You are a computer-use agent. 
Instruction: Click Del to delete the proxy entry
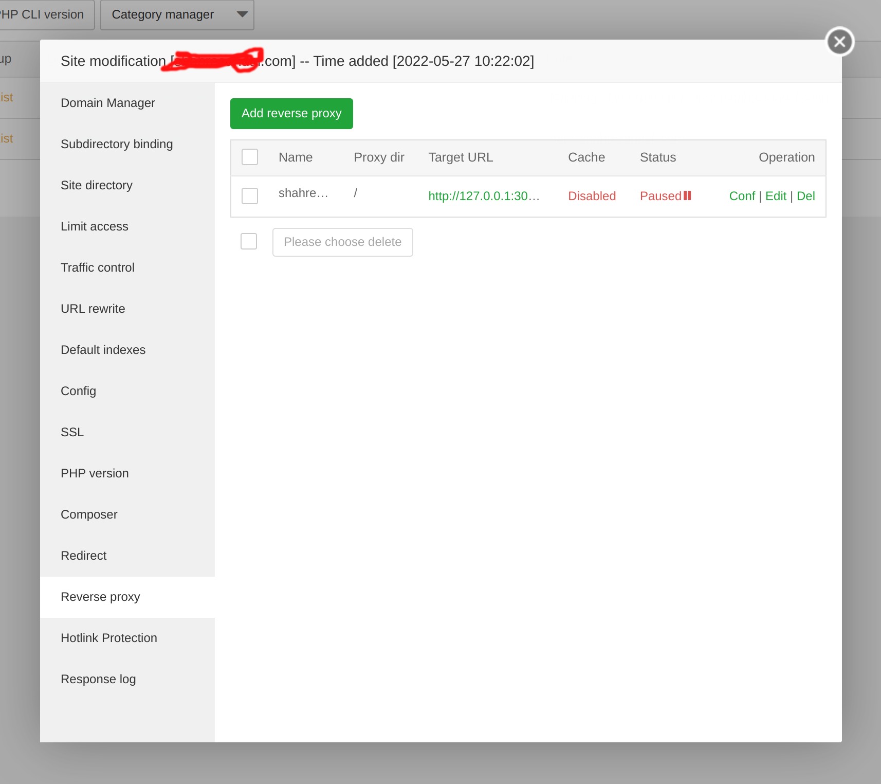(805, 196)
